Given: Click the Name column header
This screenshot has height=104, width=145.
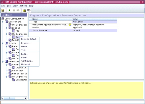Looking at the screenshot, I should [x=50, y=19].
